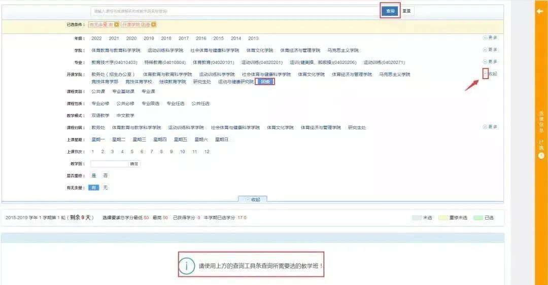Select 公共课 course category filter

98,91
